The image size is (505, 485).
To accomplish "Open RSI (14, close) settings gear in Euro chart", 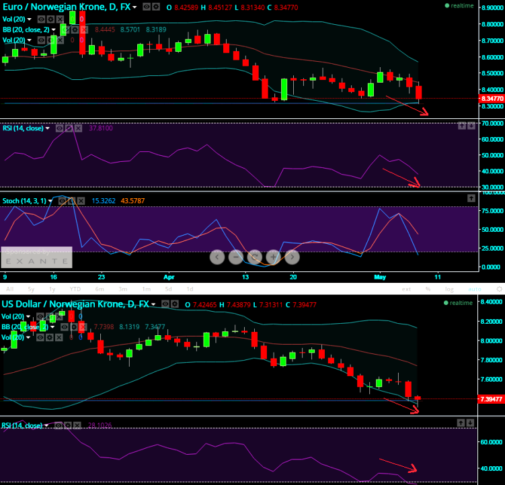I will pos(69,128).
